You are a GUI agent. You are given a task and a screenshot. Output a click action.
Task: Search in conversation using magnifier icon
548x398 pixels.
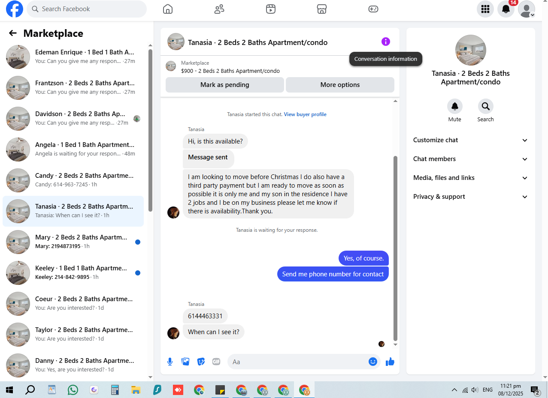tap(486, 106)
